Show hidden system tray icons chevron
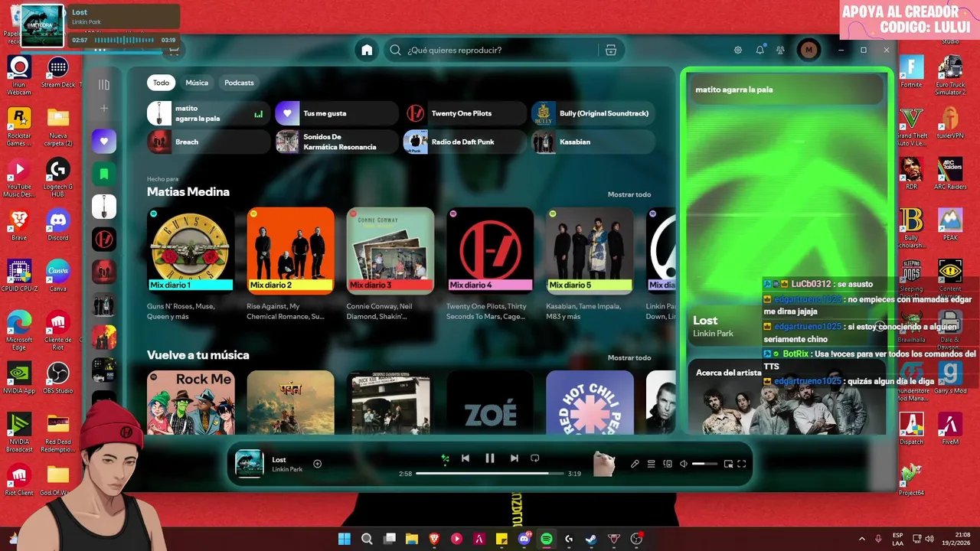 [861, 539]
